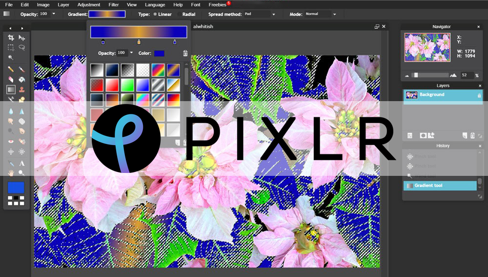The width and height of the screenshot is (488, 277).
Task: Open the Image menu
Action: [43, 5]
